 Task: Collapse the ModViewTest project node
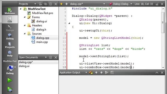[x=21, y=9]
